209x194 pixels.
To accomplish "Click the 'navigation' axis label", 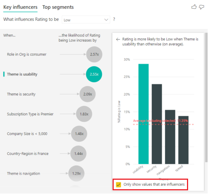I will (x=163, y=170).
